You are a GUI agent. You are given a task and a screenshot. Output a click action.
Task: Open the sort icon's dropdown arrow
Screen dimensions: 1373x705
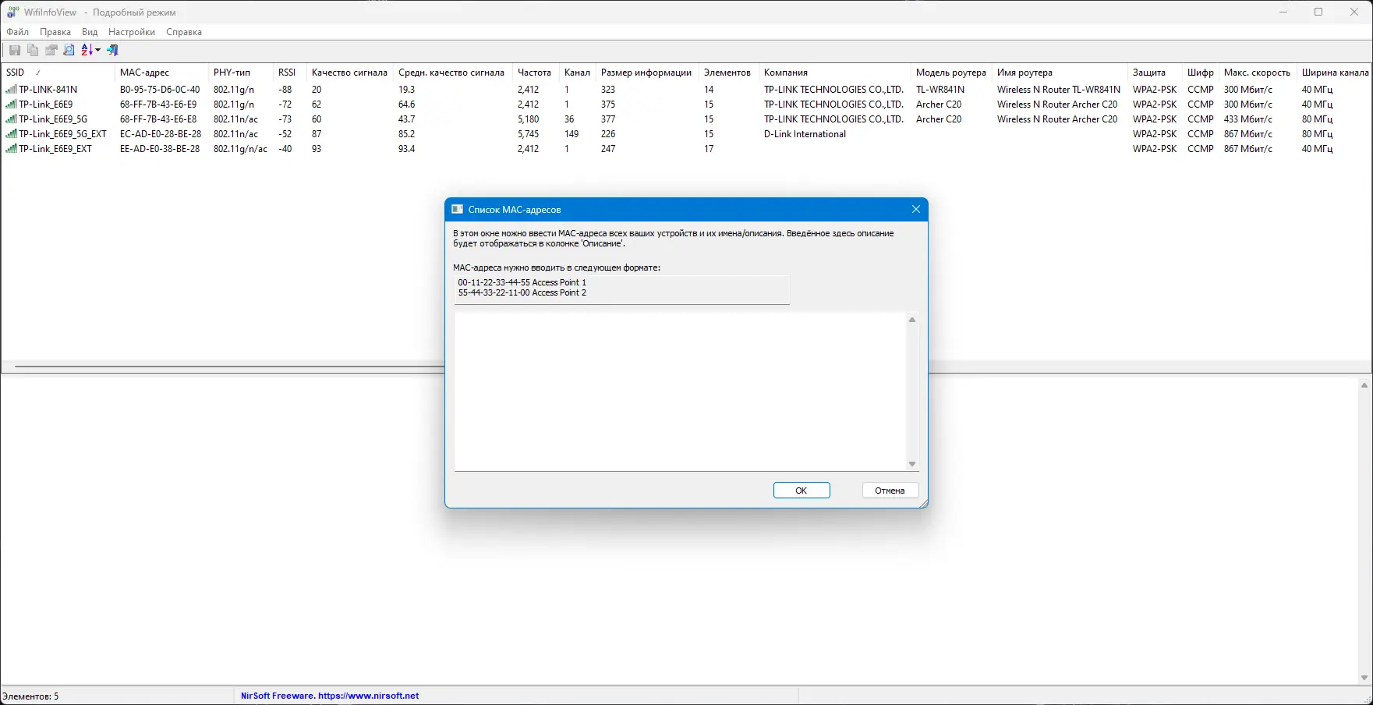point(98,50)
